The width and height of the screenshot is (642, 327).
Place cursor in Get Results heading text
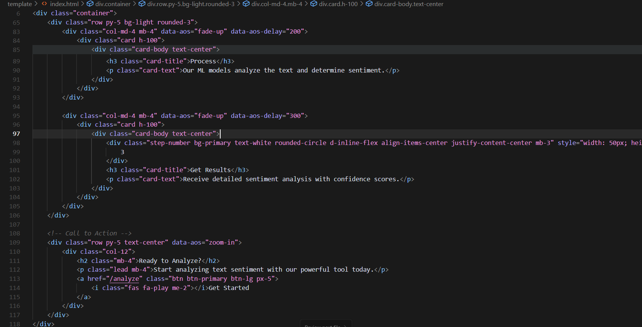tap(210, 170)
